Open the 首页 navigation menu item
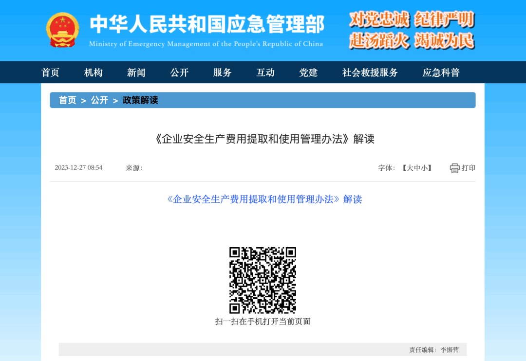Viewport: 526px width, 361px height. [x=50, y=72]
